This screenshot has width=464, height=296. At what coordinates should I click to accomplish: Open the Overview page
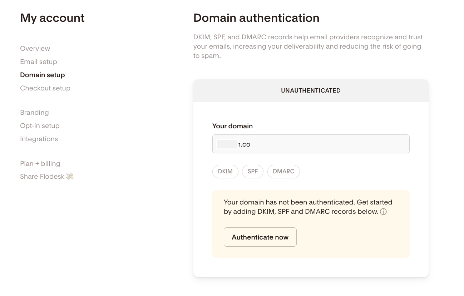(x=35, y=49)
